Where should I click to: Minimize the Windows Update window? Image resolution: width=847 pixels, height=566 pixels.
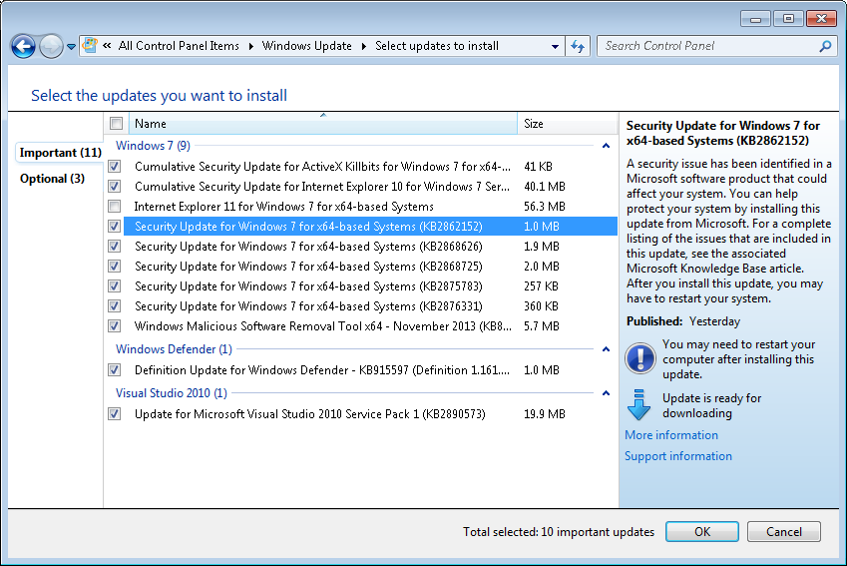755,19
